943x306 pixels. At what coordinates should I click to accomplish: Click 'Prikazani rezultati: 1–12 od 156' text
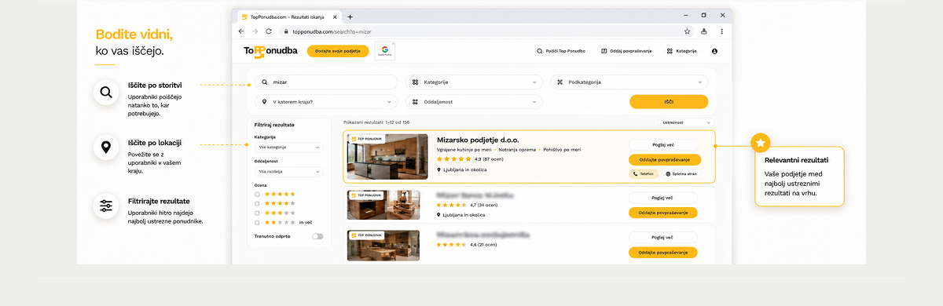pyautogui.click(x=376, y=122)
